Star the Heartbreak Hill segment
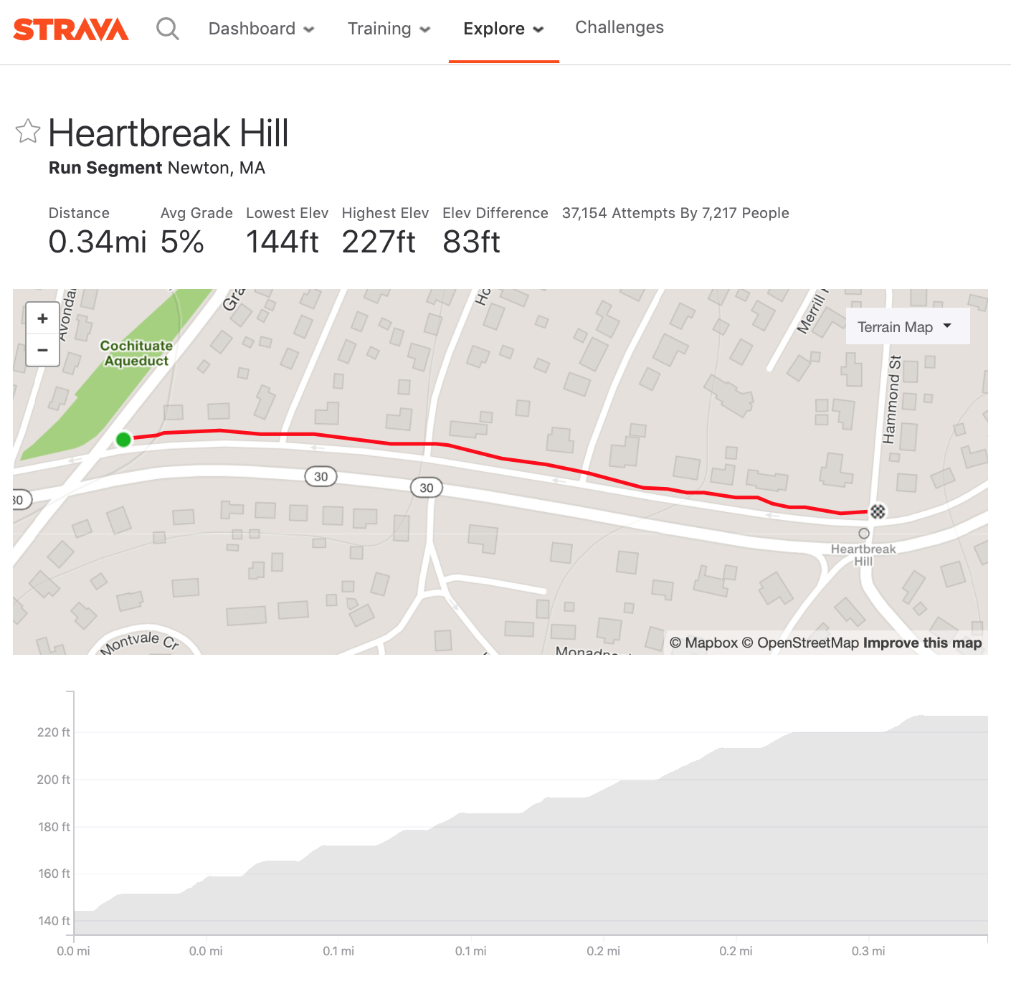The image size is (1011, 984). pyautogui.click(x=28, y=131)
